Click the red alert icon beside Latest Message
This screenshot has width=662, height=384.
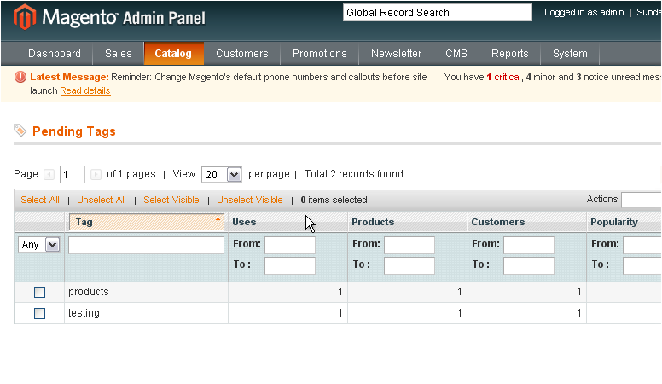20,77
